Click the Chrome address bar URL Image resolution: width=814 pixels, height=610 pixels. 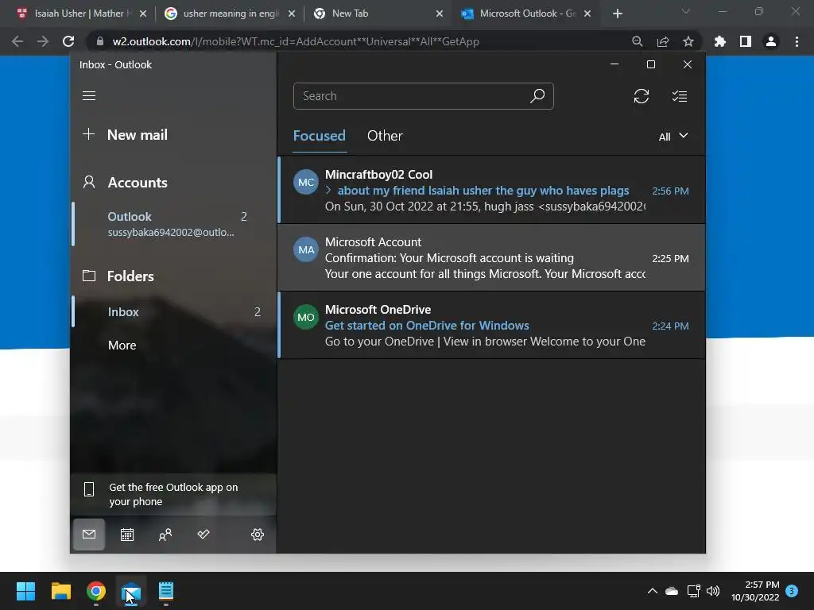click(x=296, y=41)
